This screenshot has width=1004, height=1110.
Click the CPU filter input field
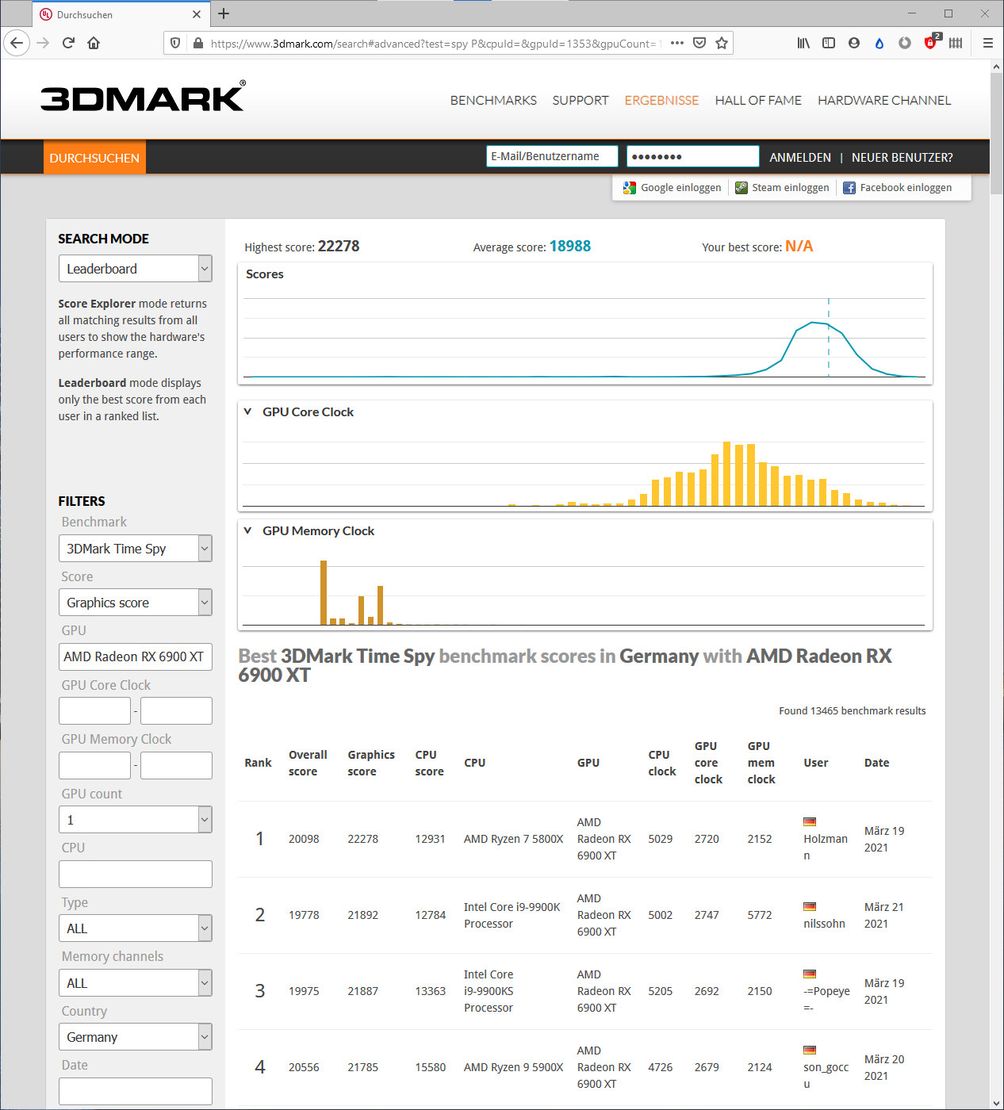136,875
